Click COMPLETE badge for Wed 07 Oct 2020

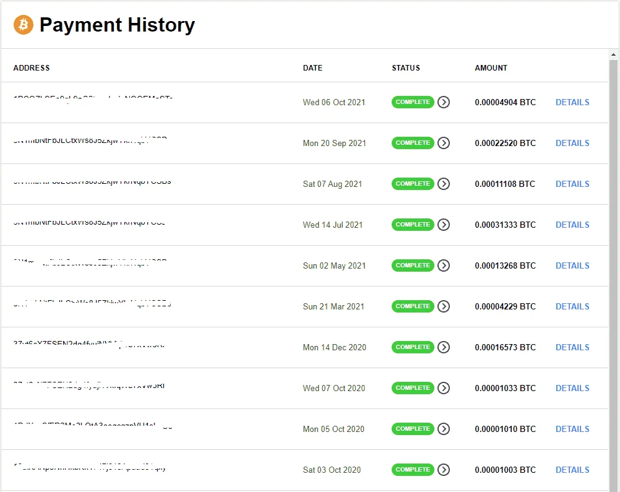(413, 388)
